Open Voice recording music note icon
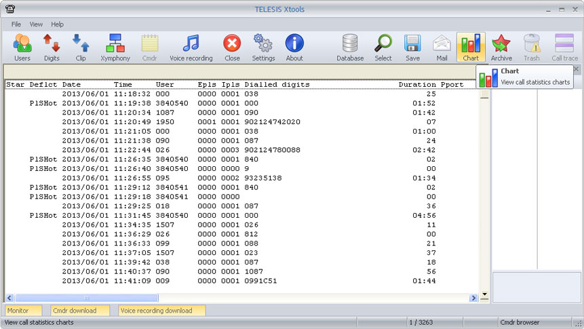This screenshot has width=584, height=329. [191, 44]
